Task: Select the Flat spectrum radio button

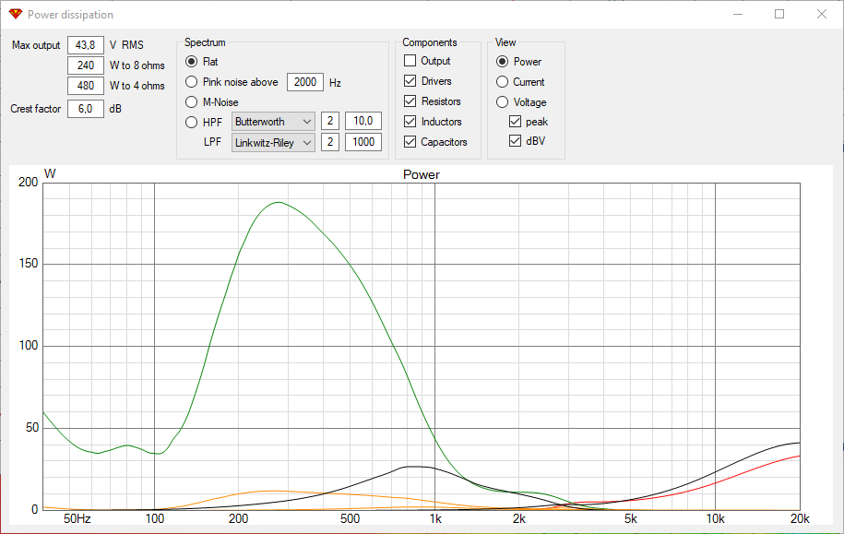Action: point(191,62)
